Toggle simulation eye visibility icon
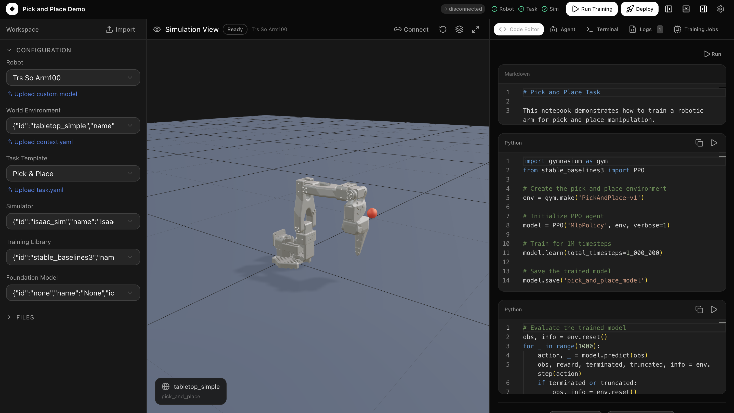Image resolution: width=734 pixels, height=413 pixels. point(157,29)
